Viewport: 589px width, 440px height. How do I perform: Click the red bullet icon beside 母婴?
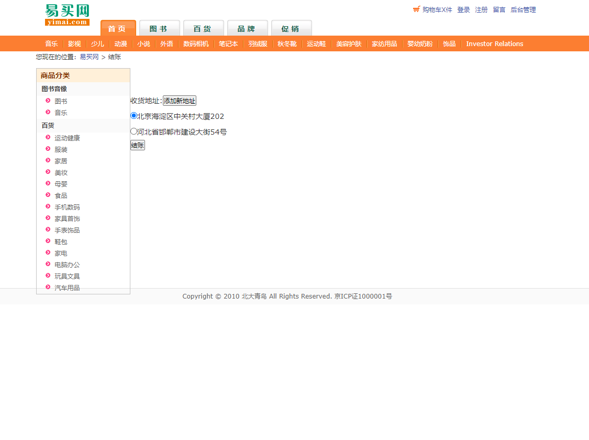coord(48,183)
